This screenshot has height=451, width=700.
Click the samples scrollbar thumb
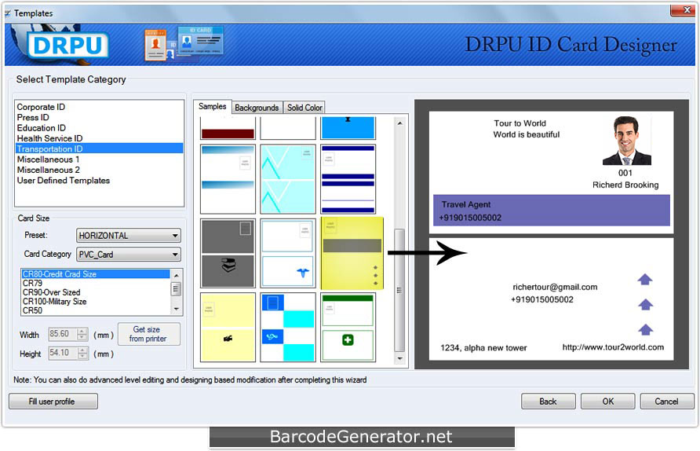pyautogui.click(x=399, y=290)
